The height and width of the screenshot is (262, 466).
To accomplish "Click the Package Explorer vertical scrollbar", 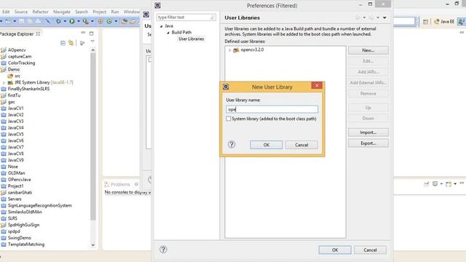I will [x=93, y=137].
